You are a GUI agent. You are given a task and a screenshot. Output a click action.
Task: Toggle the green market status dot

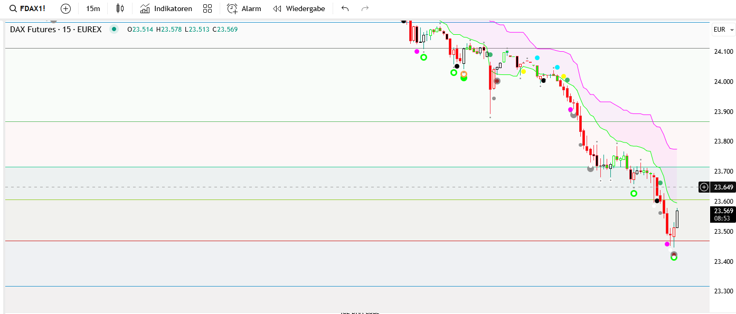click(x=114, y=30)
